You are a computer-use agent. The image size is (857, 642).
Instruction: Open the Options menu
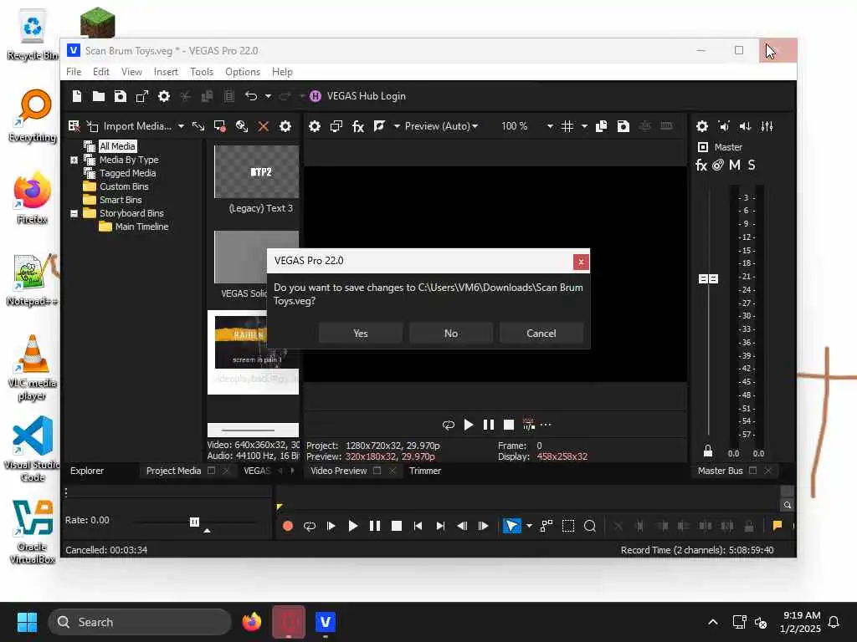(243, 72)
